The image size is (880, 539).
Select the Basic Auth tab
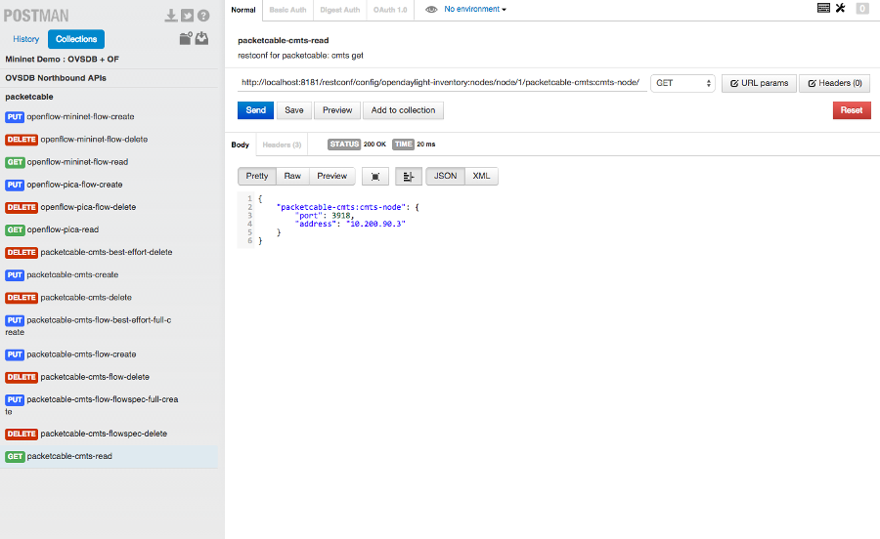click(287, 10)
